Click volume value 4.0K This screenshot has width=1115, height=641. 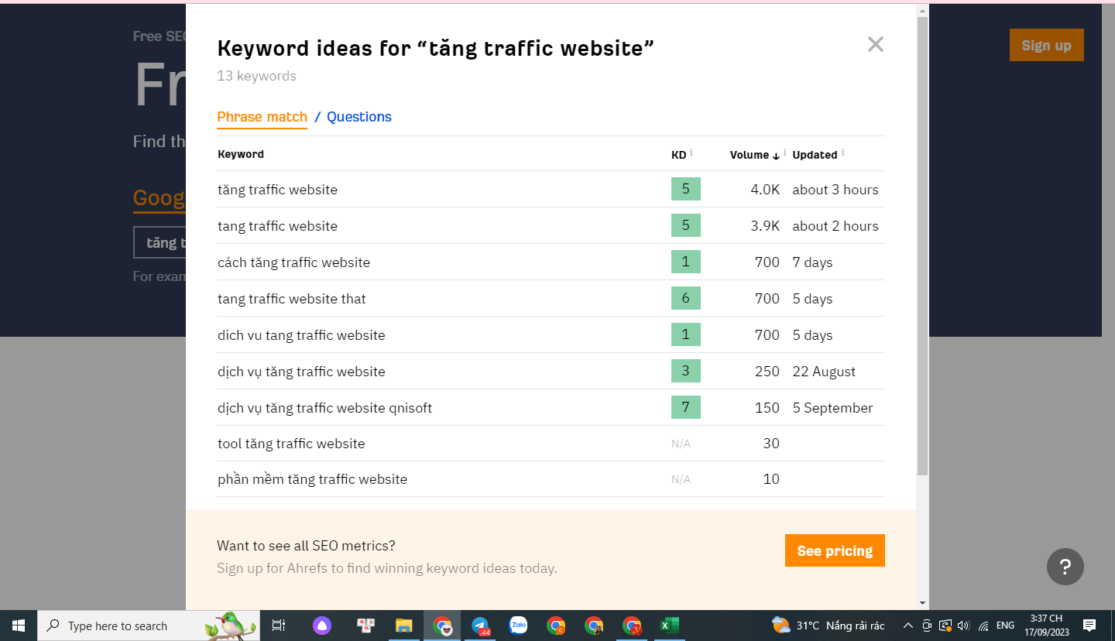pyautogui.click(x=765, y=190)
